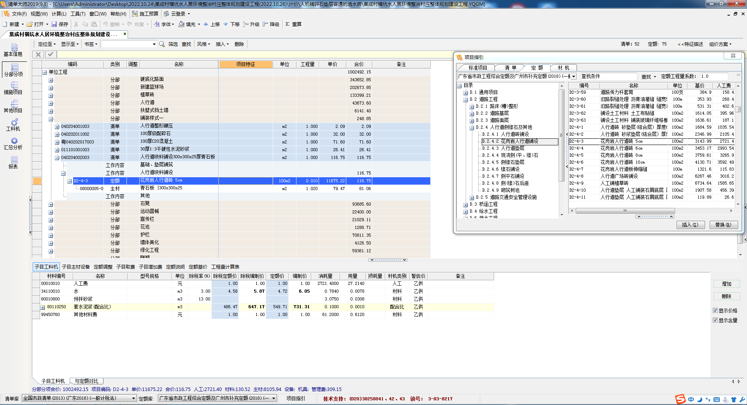Click the Copy icon in toolbar

pos(85,24)
